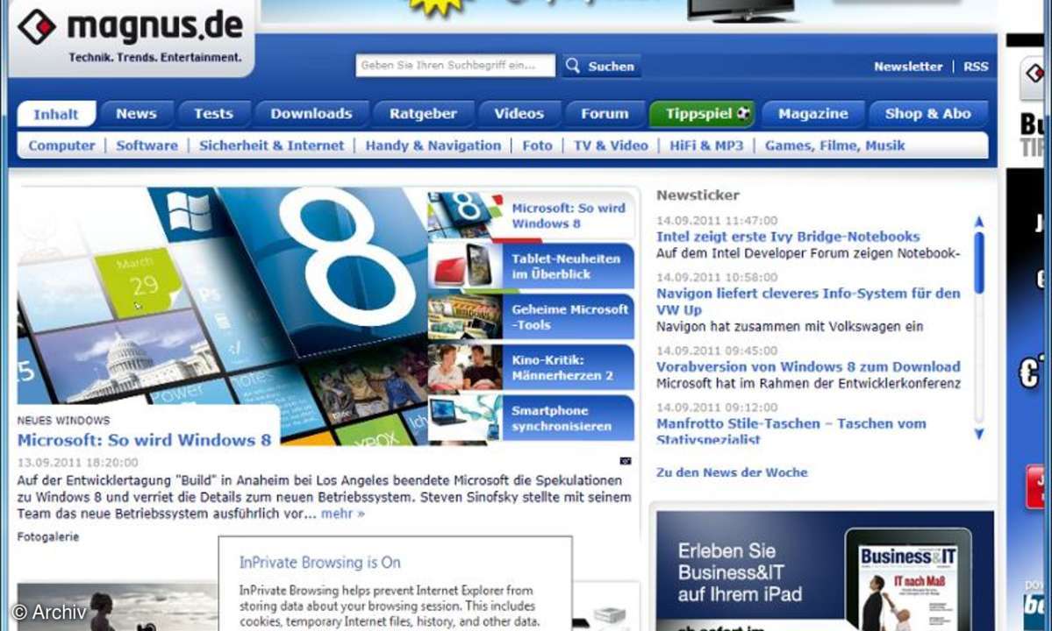The width and height of the screenshot is (1052, 631).
Task: Click the small photo gallery icon below main image
Action: click(x=626, y=461)
